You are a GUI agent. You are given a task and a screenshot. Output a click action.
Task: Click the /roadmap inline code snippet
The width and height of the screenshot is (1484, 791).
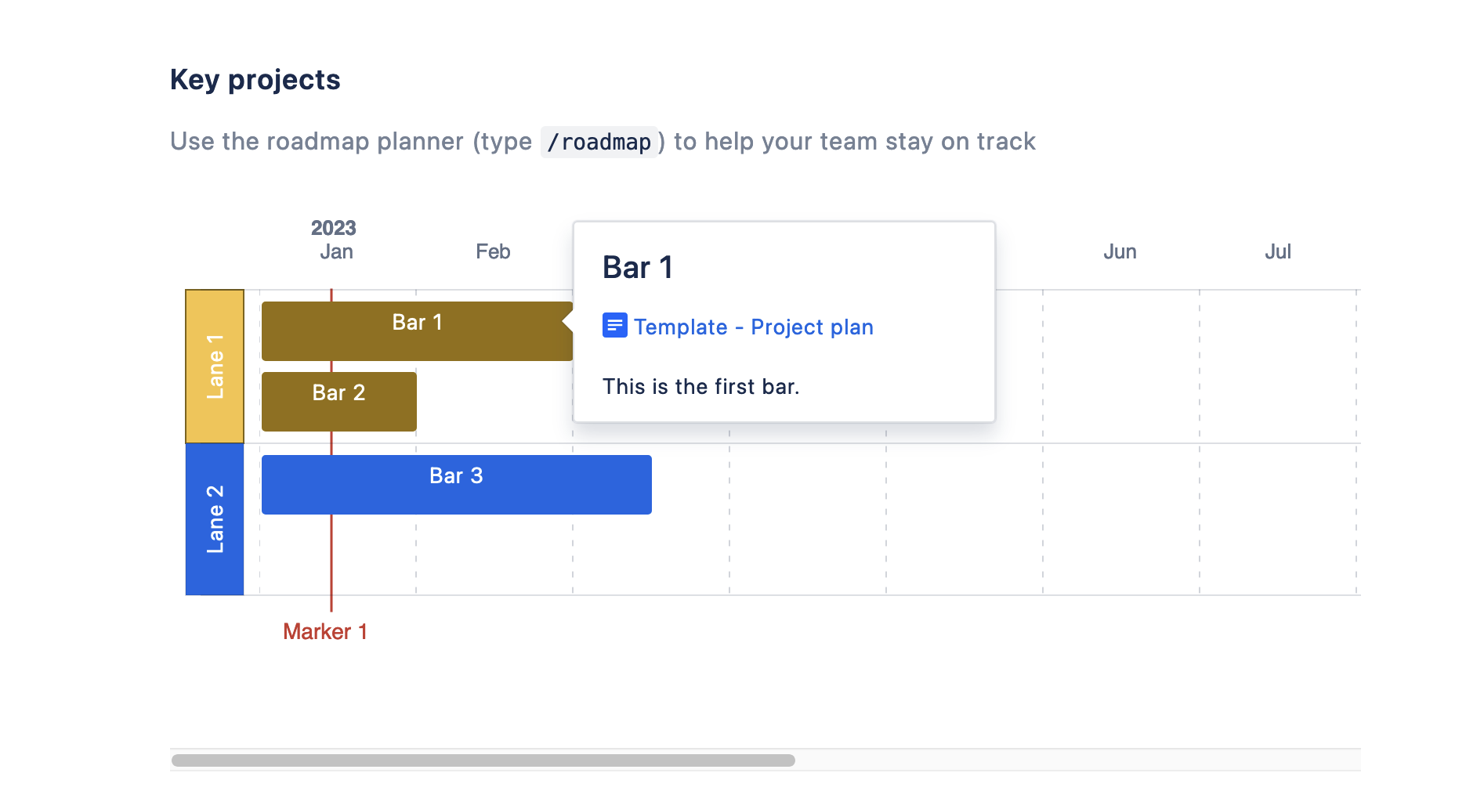click(x=599, y=142)
